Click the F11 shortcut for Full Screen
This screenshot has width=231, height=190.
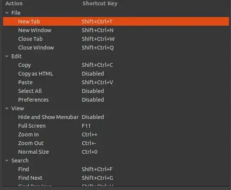86,126
